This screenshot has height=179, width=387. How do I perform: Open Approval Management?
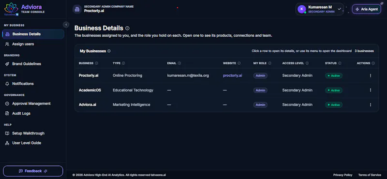tap(33, 104)
